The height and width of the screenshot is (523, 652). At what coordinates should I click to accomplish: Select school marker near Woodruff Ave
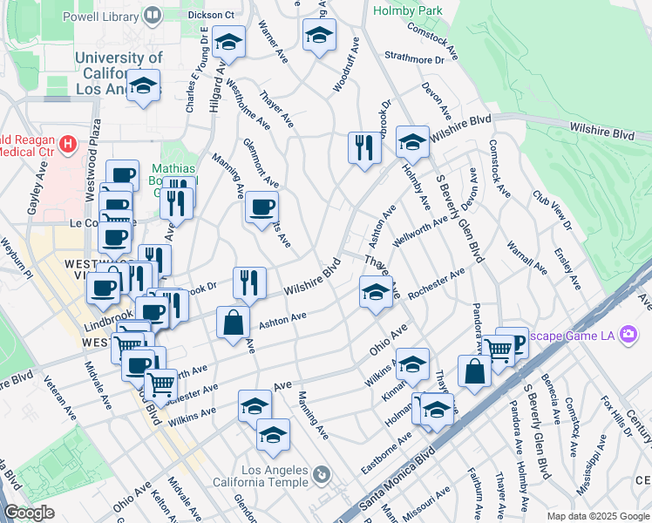click(319, 37)
